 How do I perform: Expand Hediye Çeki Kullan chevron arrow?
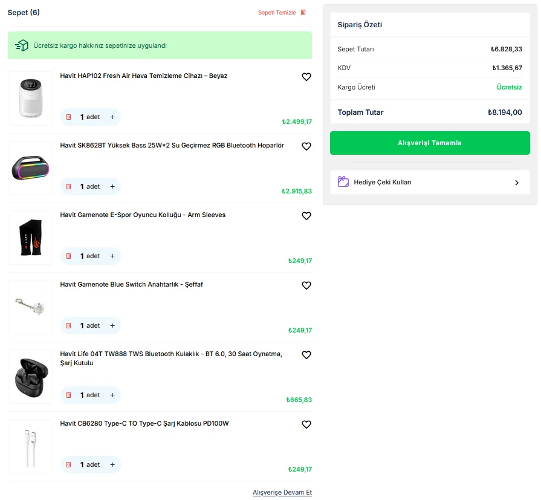click(x=516, y=183)
